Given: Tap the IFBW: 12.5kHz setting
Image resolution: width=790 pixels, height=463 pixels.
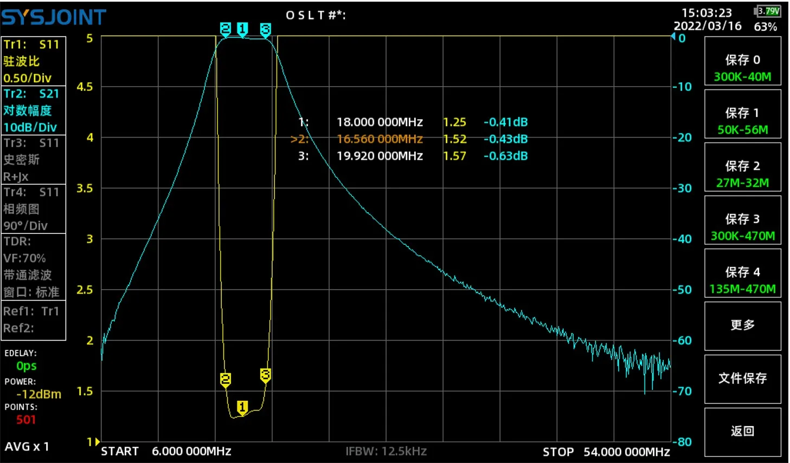Looking at the screenshot, I should (386, 451).
